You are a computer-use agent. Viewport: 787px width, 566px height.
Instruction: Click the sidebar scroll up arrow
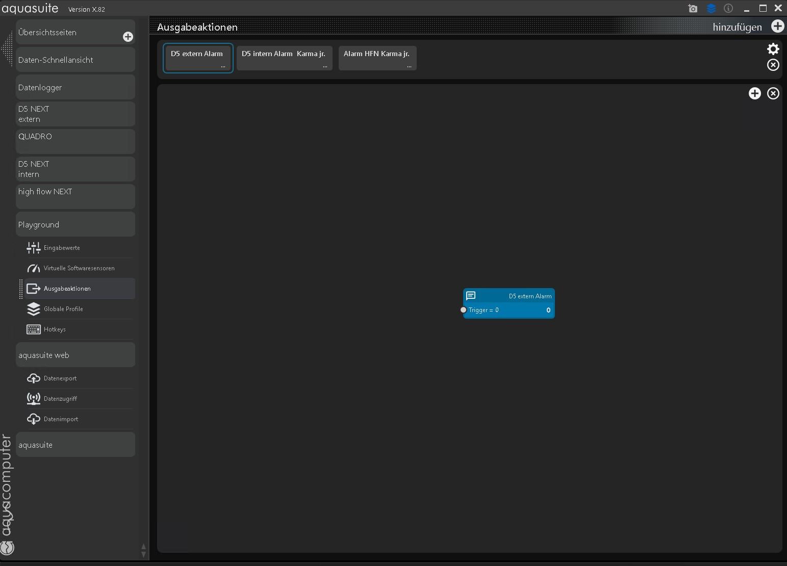(x=143, y=547)
